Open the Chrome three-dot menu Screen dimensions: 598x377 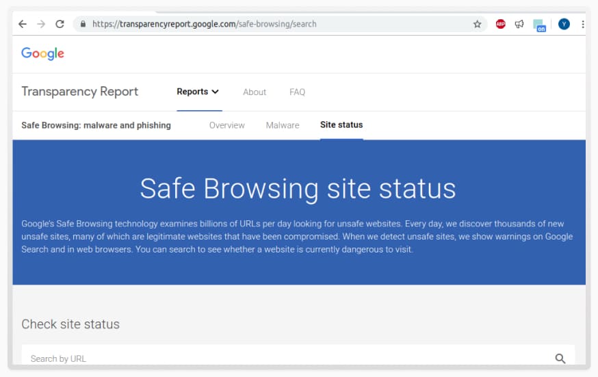[x=582, y=24]
